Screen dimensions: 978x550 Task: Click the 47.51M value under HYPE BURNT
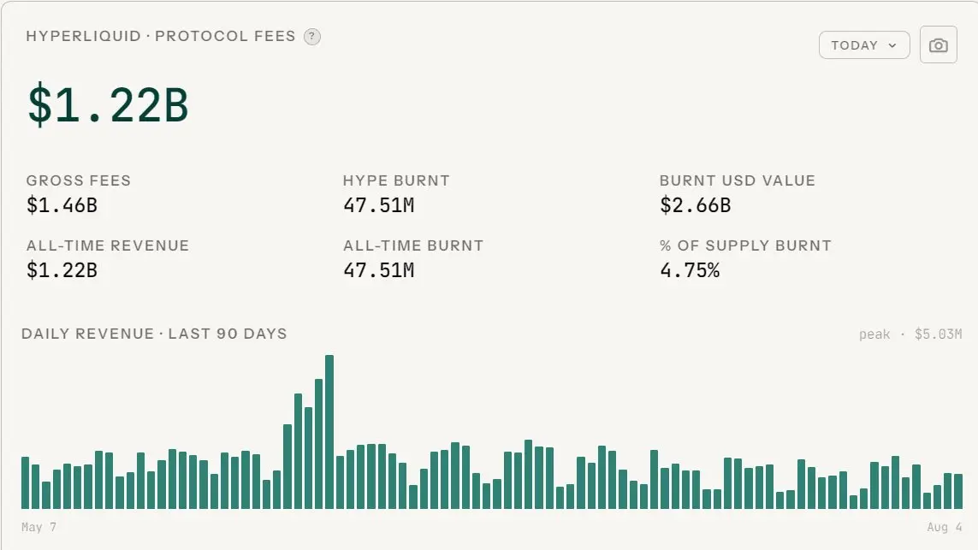click(x=378, y=205)
